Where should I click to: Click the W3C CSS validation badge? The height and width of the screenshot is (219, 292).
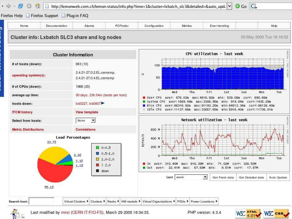[x=276, y=213]
